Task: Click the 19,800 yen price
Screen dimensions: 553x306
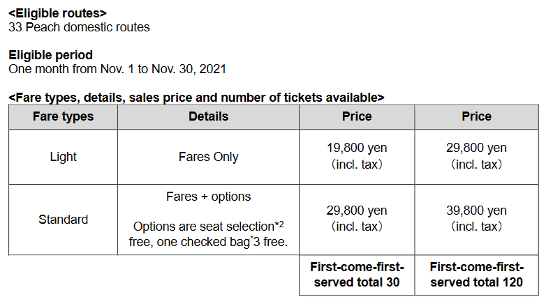Action: pyautogui.click(x=356, y=148)
